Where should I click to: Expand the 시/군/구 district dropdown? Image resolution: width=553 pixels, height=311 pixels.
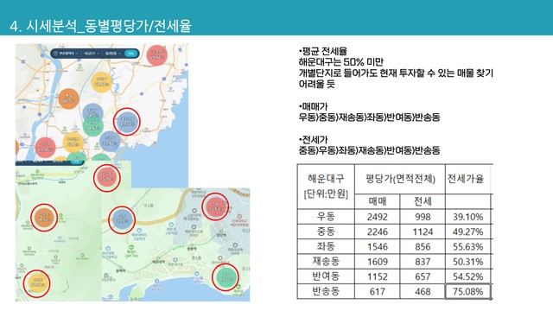92,54
